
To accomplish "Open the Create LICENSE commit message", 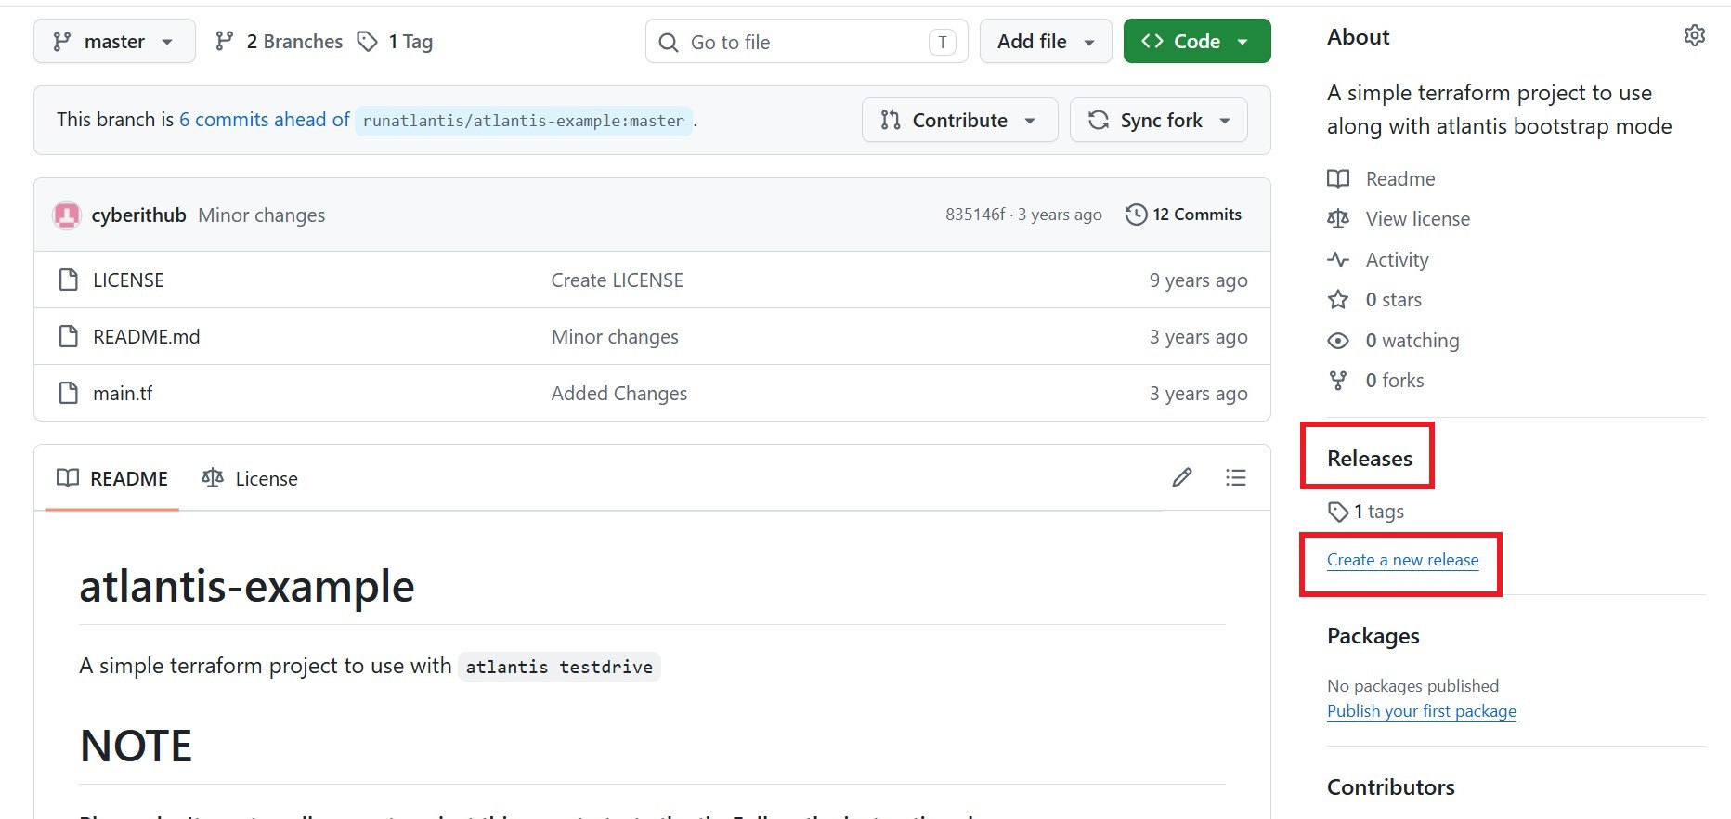I will [x=618, y=280].
